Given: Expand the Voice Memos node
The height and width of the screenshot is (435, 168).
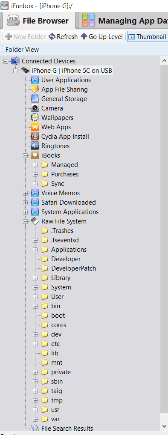Looking at the screenshot, I should [x=26, y=194].
